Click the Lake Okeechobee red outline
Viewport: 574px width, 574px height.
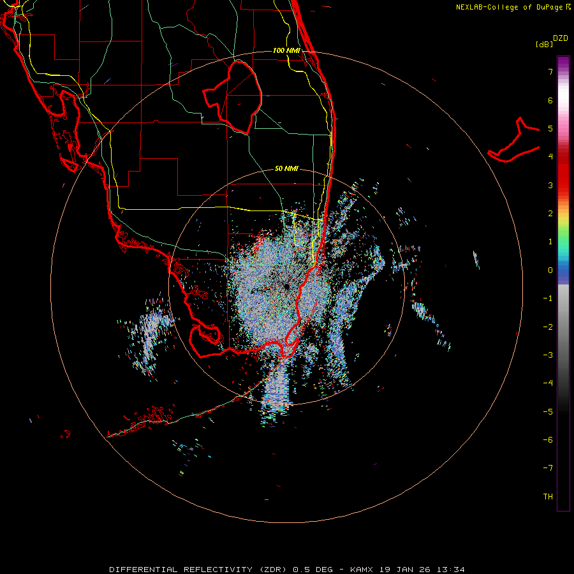coord(233,97)
